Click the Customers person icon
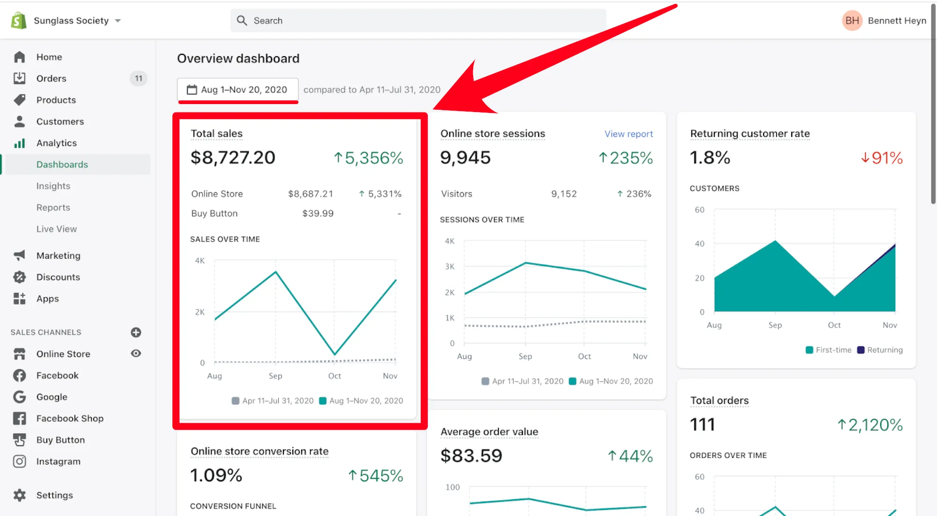Image resolution: width=937 pixels, height=516 pixels. tap(19, 121)
